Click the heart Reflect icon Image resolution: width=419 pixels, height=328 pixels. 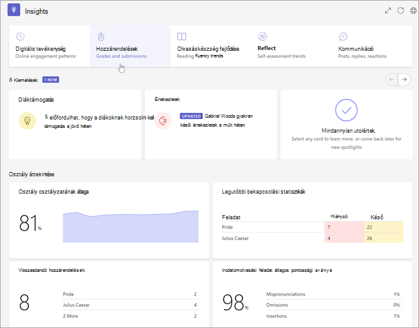coord(263,36)
